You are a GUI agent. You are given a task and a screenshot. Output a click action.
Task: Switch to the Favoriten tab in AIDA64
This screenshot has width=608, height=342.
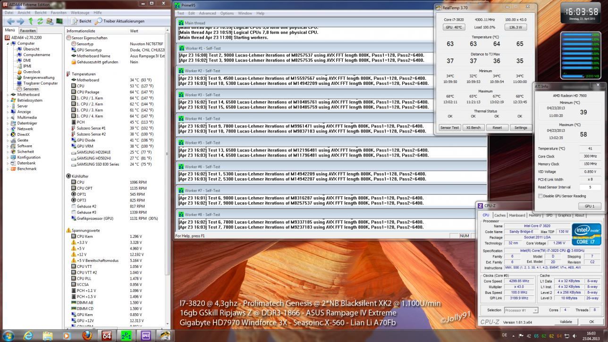click(28, 31)
